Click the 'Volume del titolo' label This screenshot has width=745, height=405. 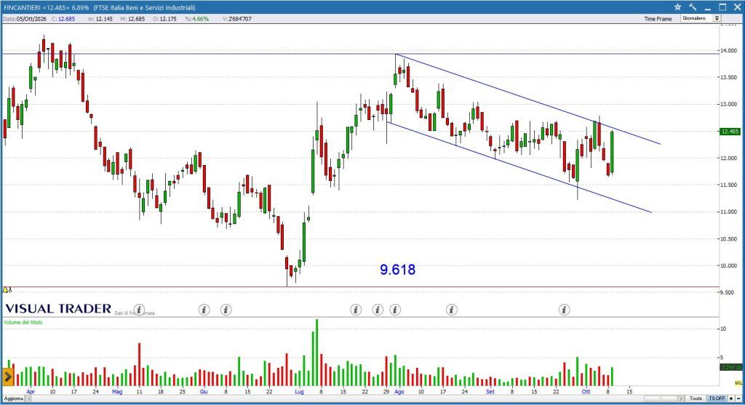[23, 322]
